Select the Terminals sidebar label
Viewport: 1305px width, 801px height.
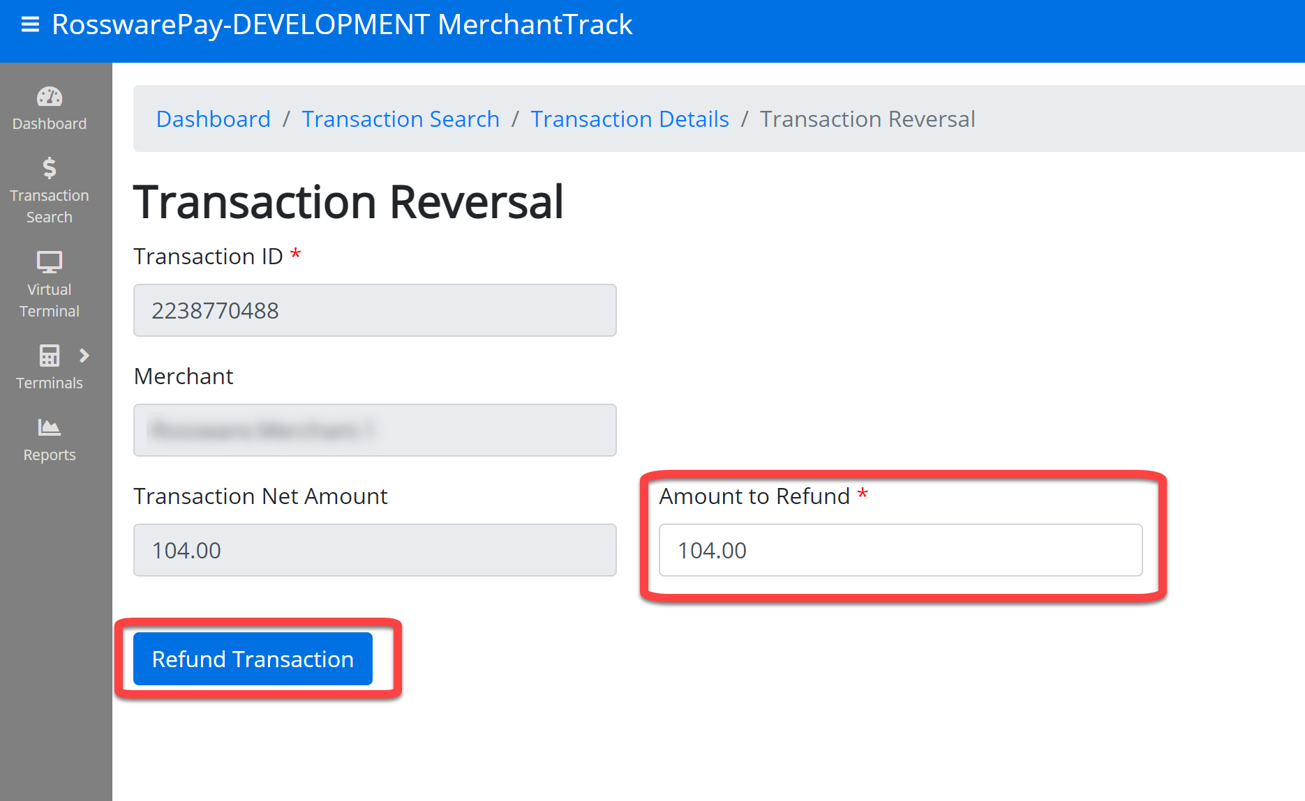click(50, 383)
